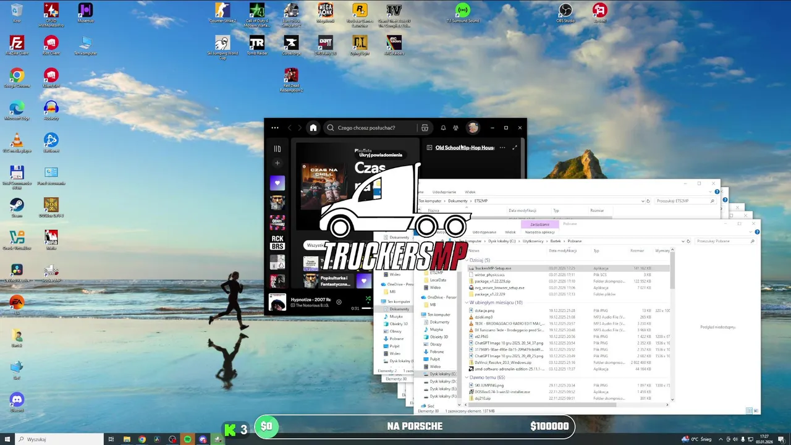Open FileZilla Client desktop icon

click(x=17, y=45)
